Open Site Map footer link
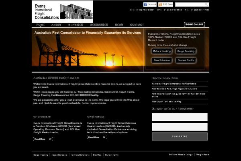Image resolution: width=241 pixels, height=161 pixels. coord(97,155)
